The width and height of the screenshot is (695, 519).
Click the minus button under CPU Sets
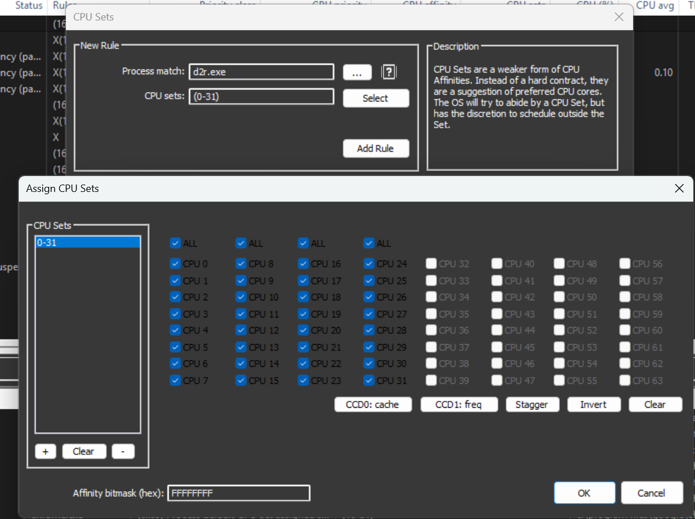[123, 451]
